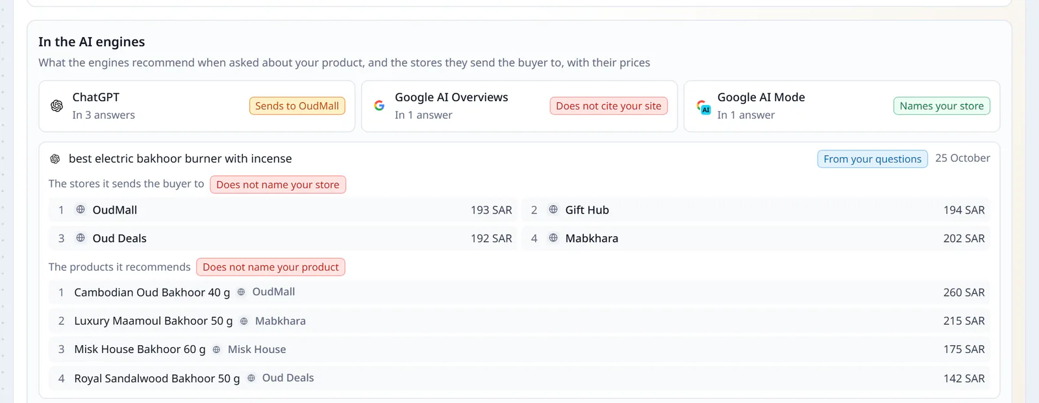Click the 'From your questions' tag
Viewport: 1039px width, 403px height.
click(872, 159)
